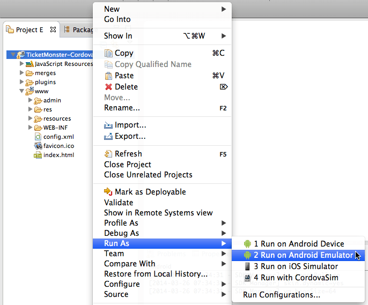Expand the plugins folder
This screenshot has width=368, height=305.
[x=22, y=82]
